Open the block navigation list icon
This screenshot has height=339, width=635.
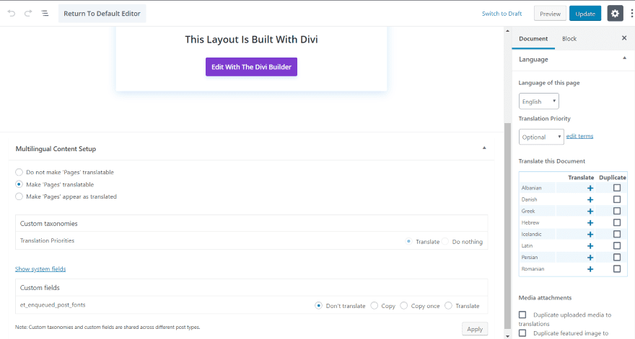click(x=45, y=14)
